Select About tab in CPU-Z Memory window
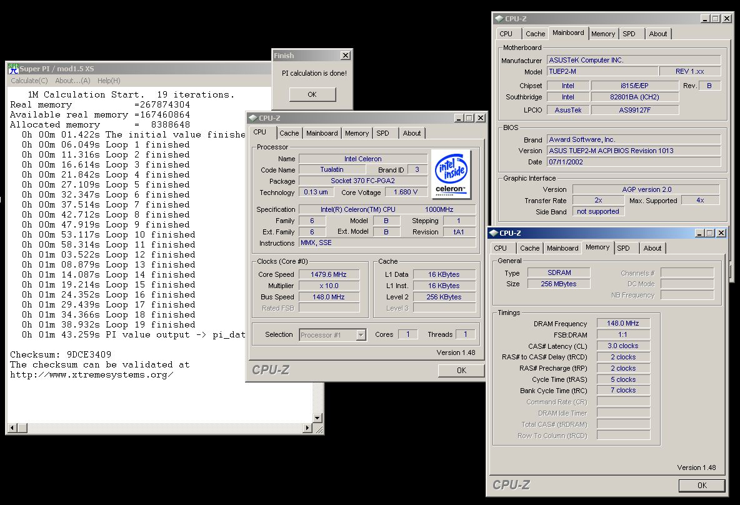 652,248
